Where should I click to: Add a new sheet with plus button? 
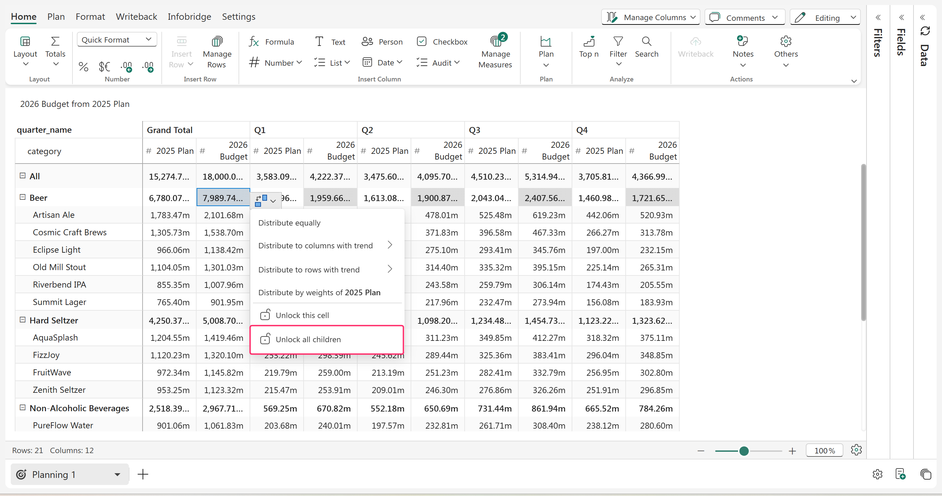click(143, 475)
